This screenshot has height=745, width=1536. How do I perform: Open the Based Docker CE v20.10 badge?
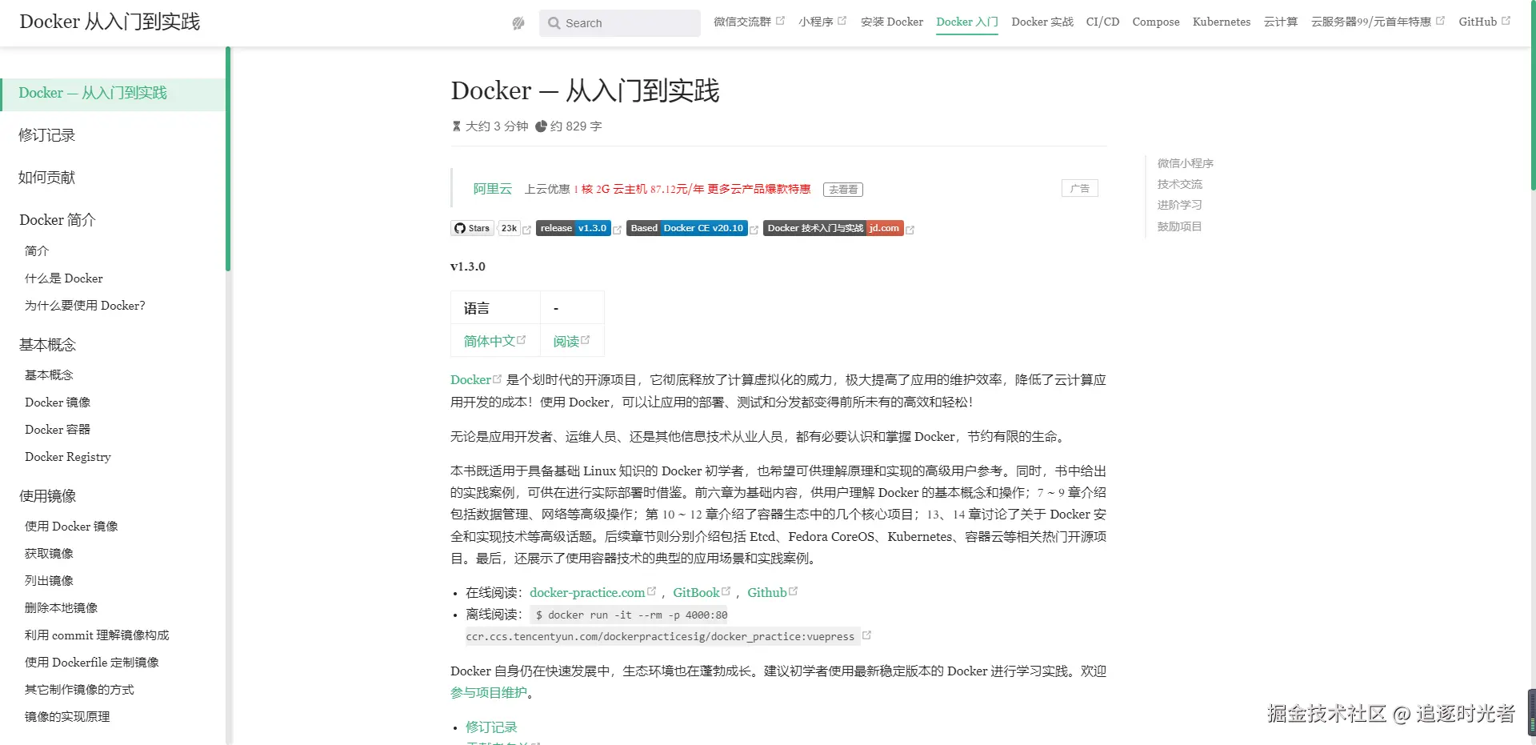click(x=687, y=228)
